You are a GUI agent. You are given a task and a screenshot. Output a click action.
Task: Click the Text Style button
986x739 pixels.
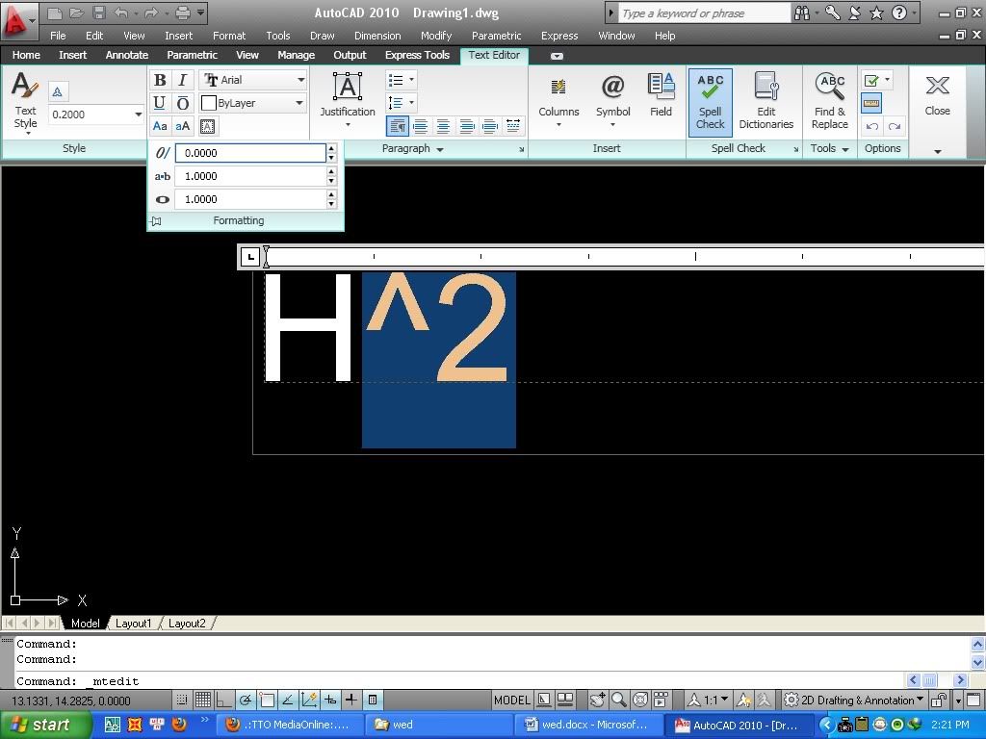coord(25,102)
